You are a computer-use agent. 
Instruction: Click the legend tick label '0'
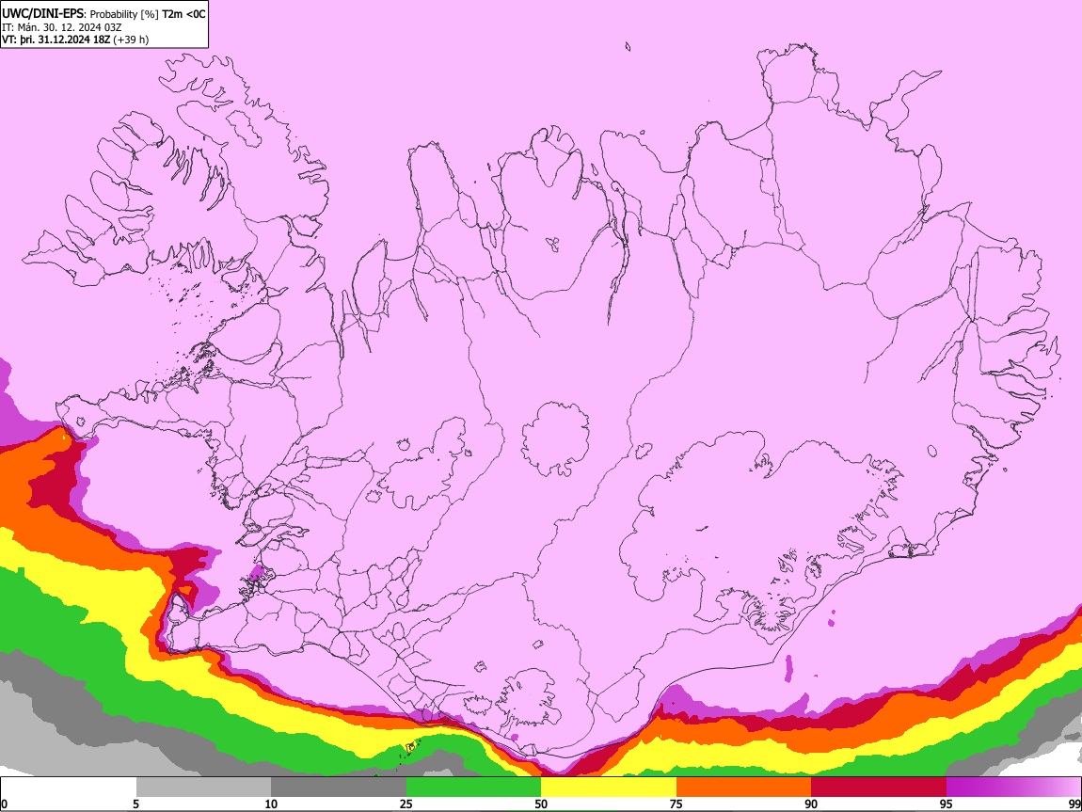click(x=4, y=804)
